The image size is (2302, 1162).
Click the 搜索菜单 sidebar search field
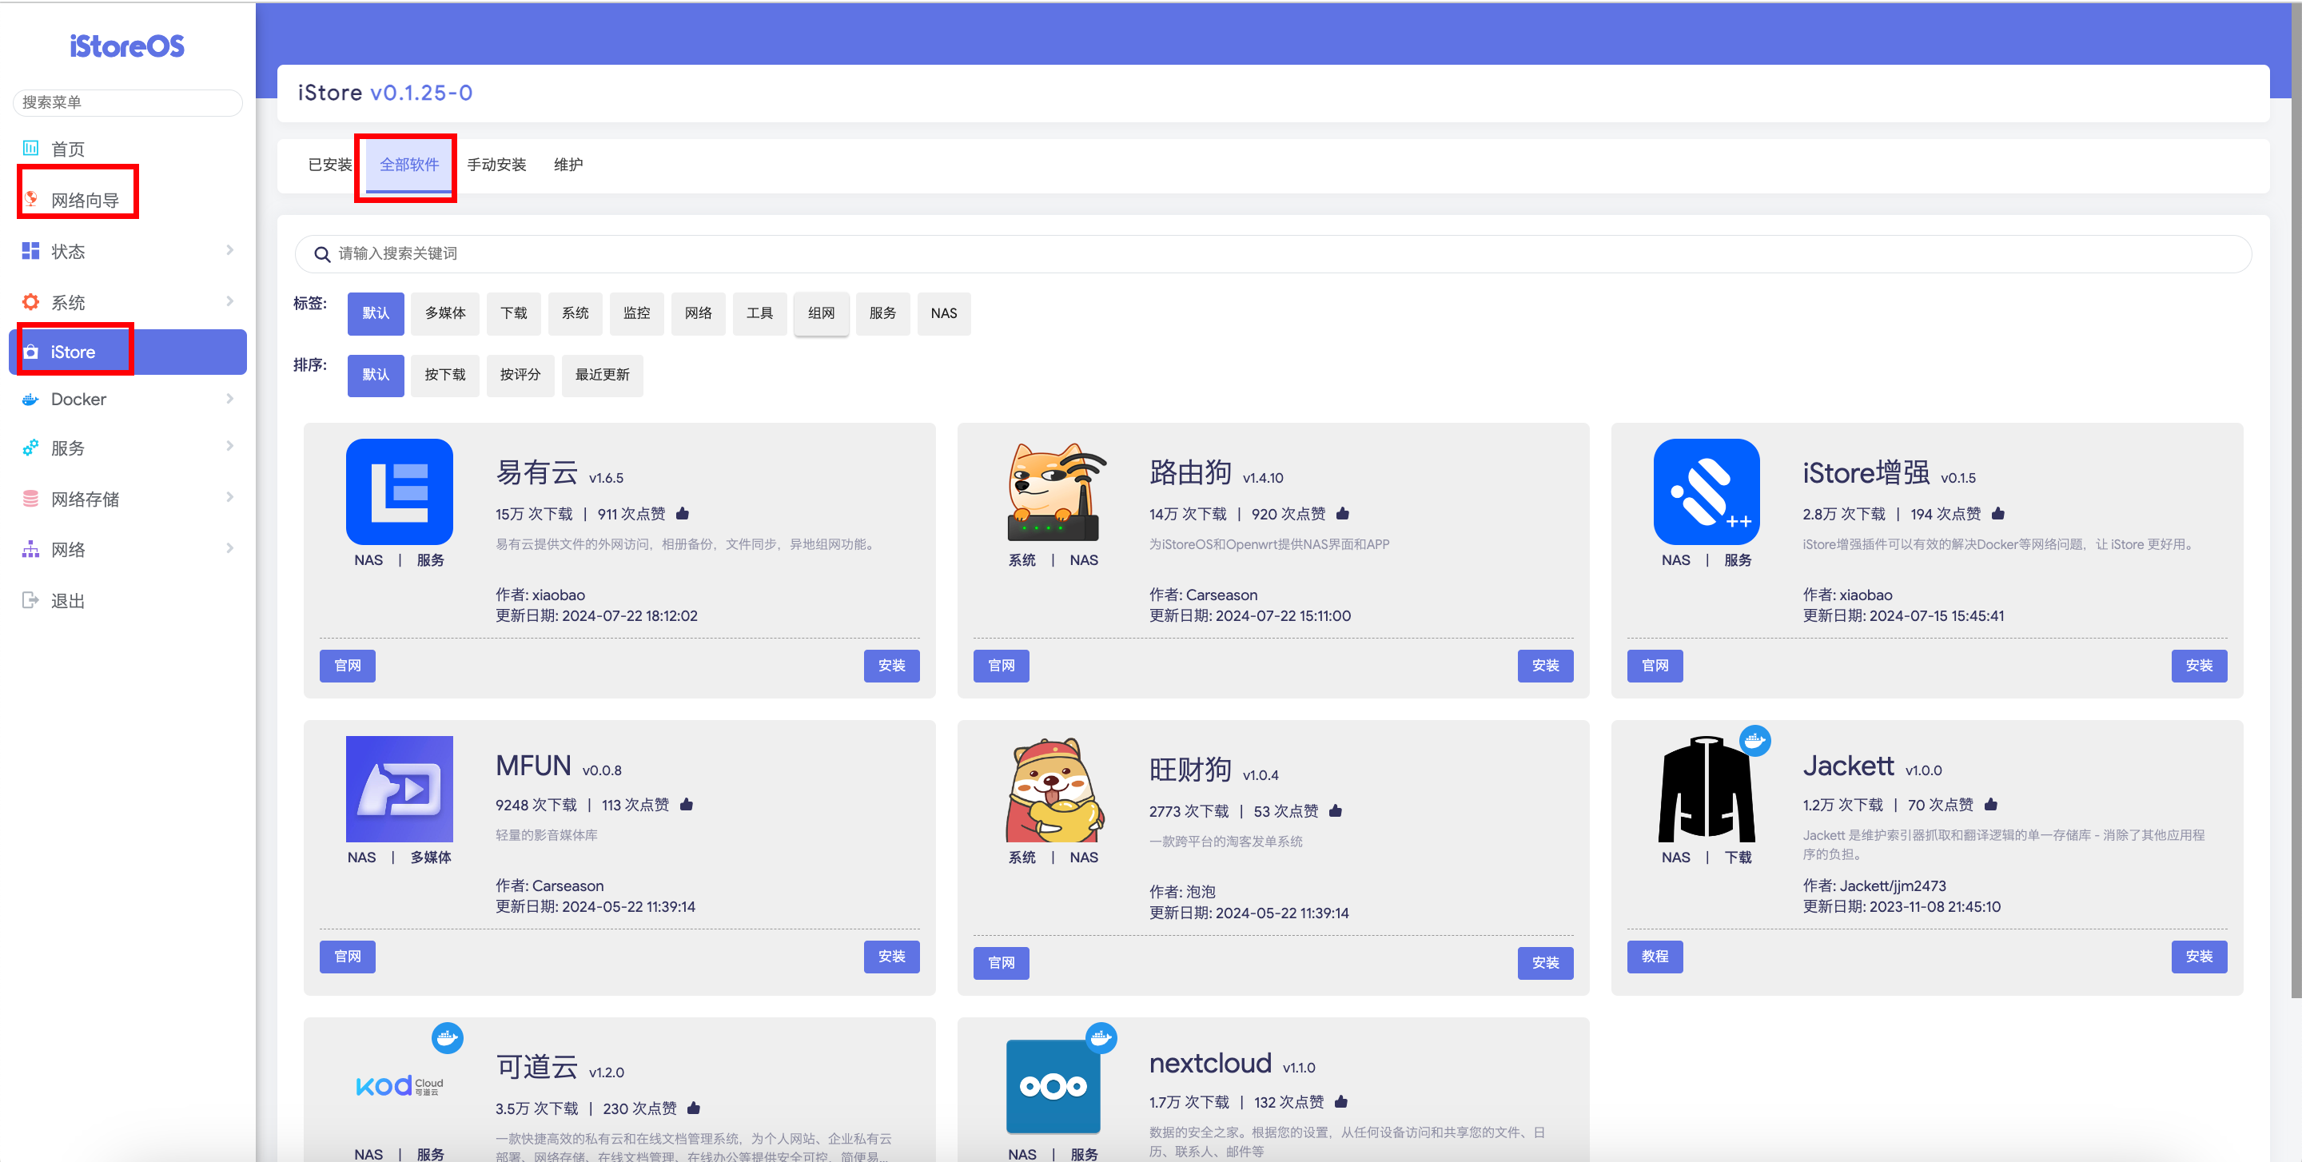coord(128,103)
